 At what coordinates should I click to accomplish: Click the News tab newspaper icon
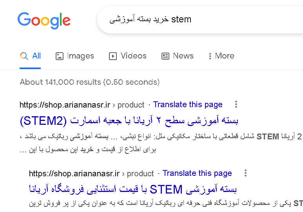click(165, 56)
